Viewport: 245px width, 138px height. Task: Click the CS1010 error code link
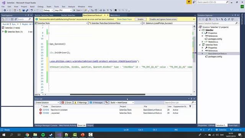[46, 110]
